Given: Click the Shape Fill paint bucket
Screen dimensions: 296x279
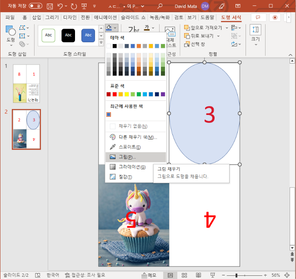Looking at the screenshot, I should click(109, 28).
